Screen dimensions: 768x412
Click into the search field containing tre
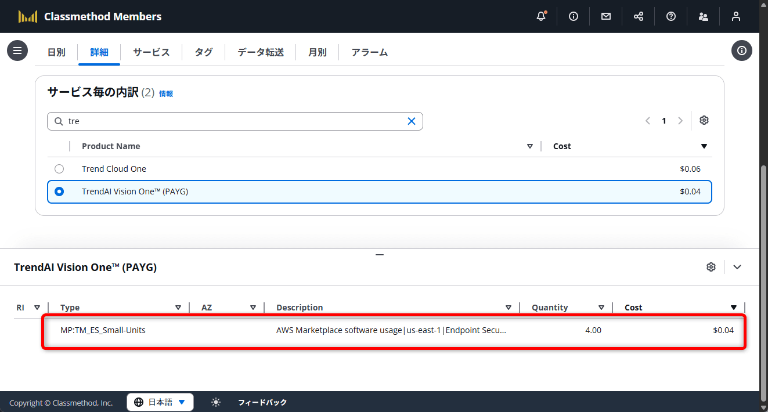click(235, 121)
